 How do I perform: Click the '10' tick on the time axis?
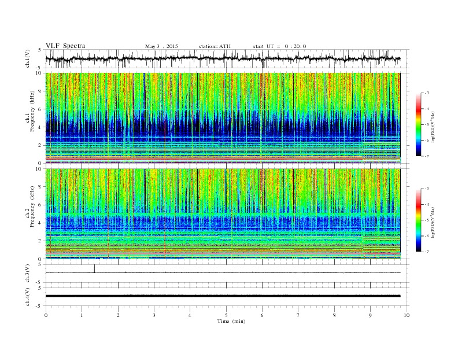[x=407, y=315]
